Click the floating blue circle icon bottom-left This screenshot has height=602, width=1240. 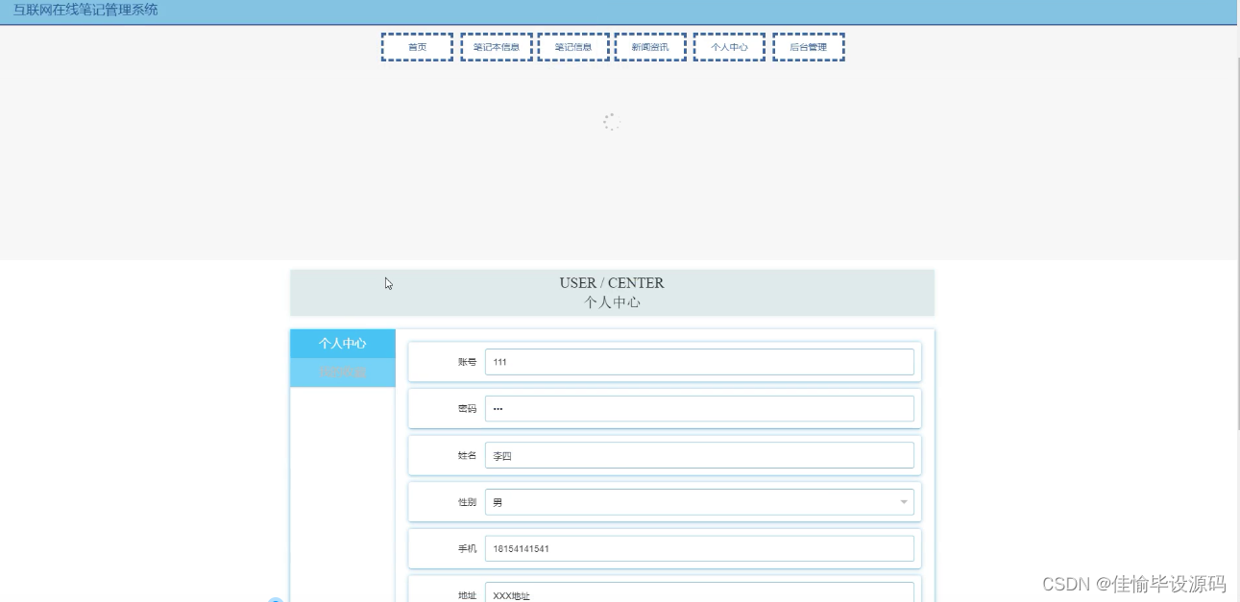point(276,598)
